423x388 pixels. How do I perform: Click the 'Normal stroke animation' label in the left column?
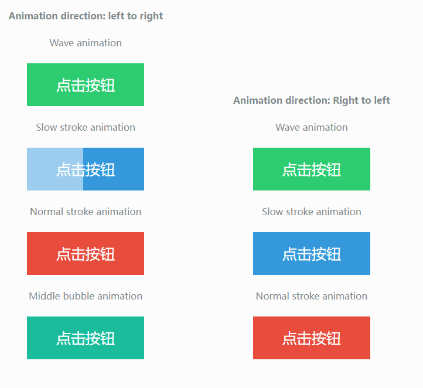[86, 212]
